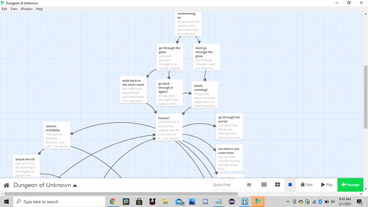Viewport: 368px width, 207px height.
Task: Switch to large grid passage excerpts view
Action: pos(277,184)
